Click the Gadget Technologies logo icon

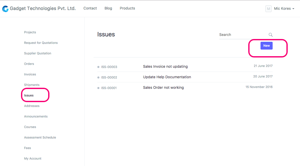pyautogui.click(x=5, y=9)
